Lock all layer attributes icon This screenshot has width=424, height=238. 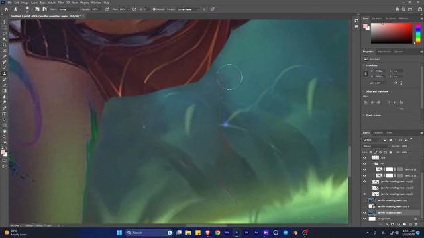pos(390,153)
